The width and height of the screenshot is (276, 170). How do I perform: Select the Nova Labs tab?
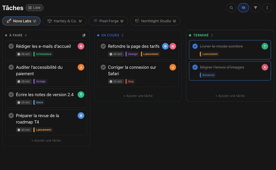coord(21,21)
